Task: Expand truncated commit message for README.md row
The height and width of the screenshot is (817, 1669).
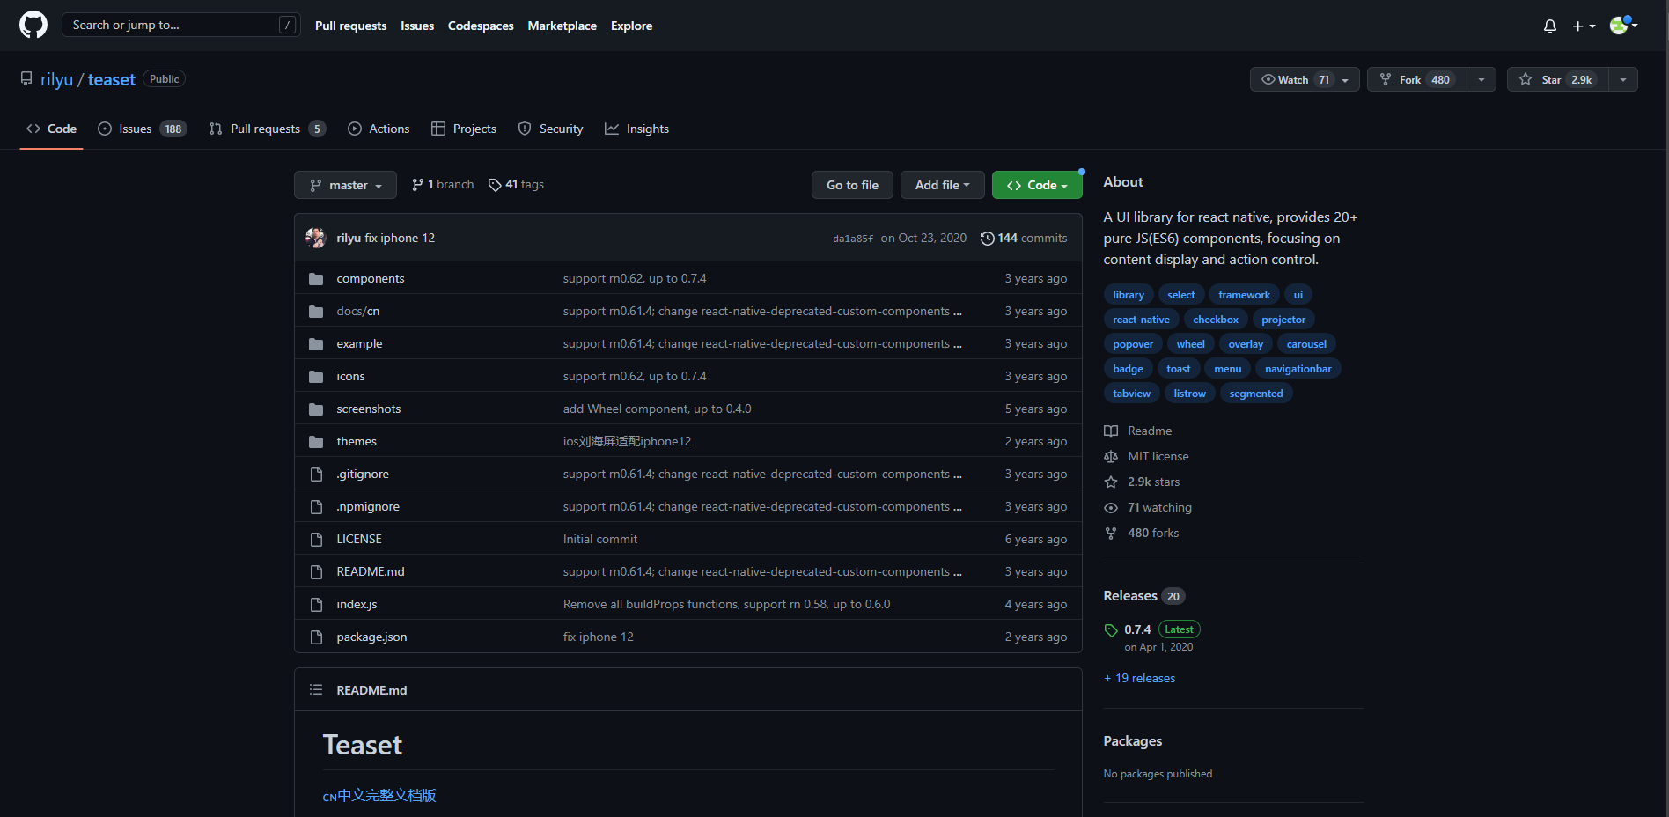Action: point(958,572)
